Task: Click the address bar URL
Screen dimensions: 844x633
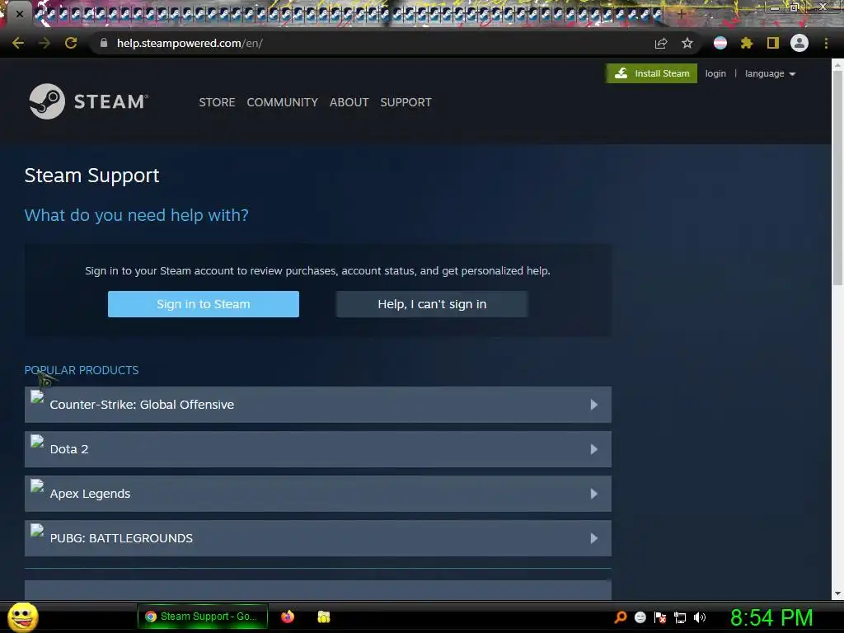Action: (x=190, y=43)
